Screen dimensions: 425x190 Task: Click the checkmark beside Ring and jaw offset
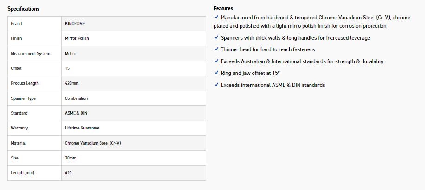(216, 73)
